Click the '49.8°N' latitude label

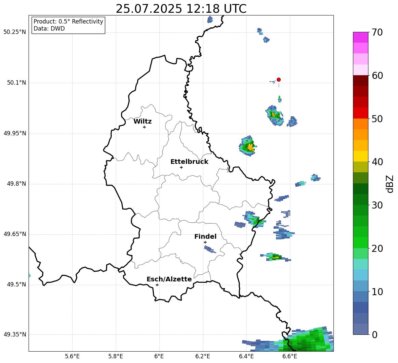coord(16,184)
